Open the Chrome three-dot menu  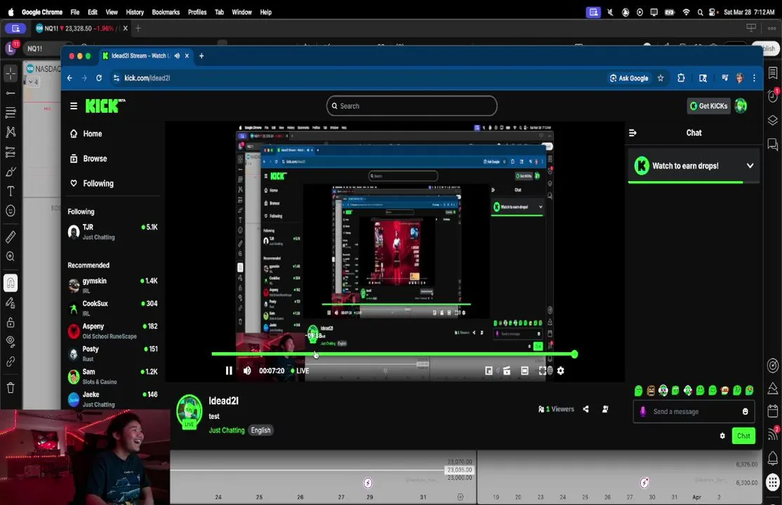click(754, 78)
